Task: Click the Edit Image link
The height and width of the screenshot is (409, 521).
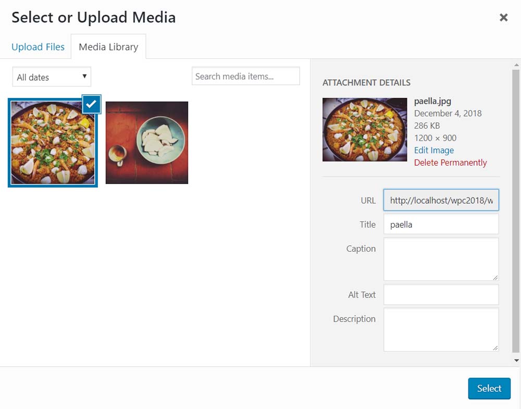Action: click(x=433, y=150)
